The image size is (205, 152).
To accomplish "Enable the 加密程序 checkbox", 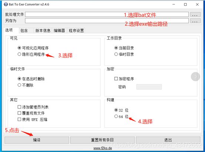I will (x=124, y=79).
